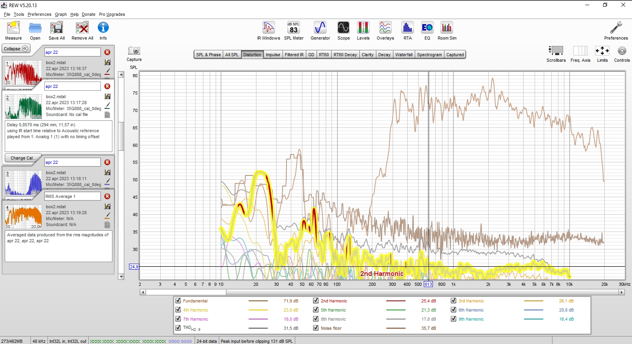Toggle the Fundamental trace checkbox
This screenshot has height=344, width=632.
(x=178, y=301)
